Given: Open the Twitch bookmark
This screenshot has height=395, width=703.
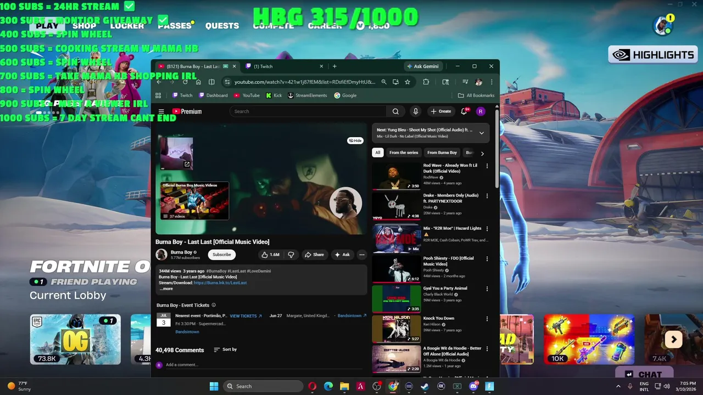Looking at the screenshot, I should click(182, 95).
